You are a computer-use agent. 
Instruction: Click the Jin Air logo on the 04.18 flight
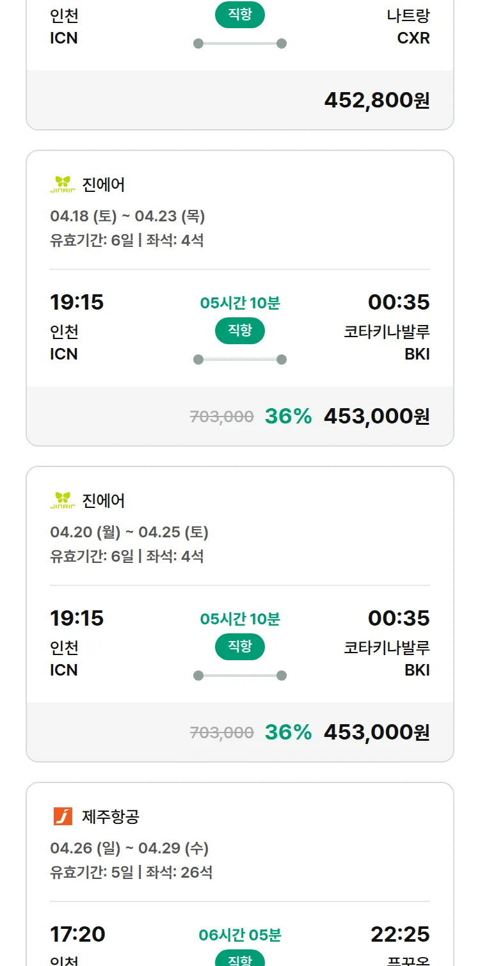click(63, 184)
